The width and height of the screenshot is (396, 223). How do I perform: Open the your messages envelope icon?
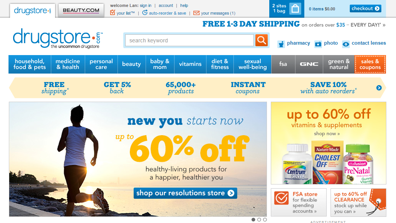[196, 13]
